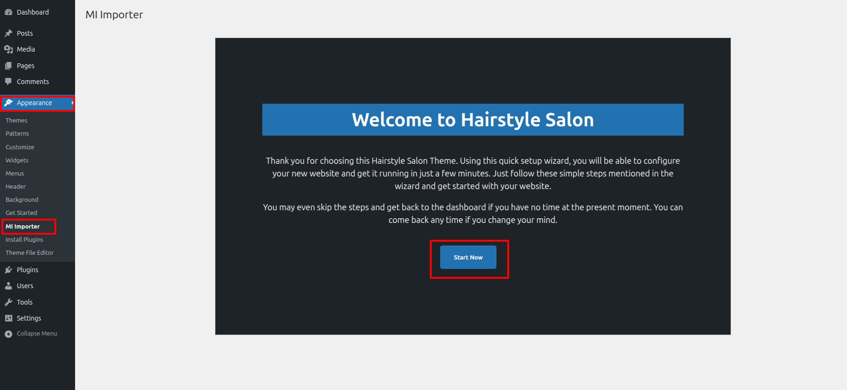Image resolution: width=847 pixels, height=390 pixels.
Task: Click the Pages icon in sidebar
Action: 8,66
